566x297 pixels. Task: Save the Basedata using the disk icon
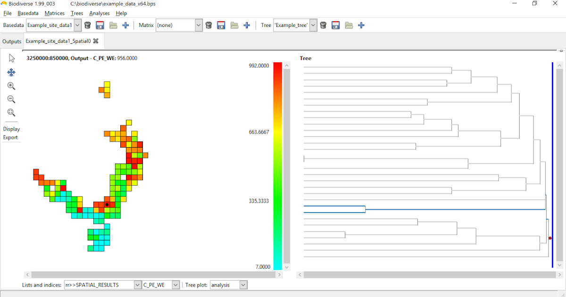[x=100, y=25]
